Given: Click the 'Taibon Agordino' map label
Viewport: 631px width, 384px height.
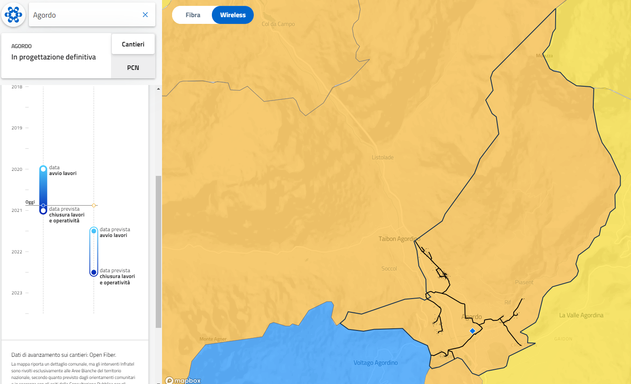Looking at the screenshot, I should point(399,239).
